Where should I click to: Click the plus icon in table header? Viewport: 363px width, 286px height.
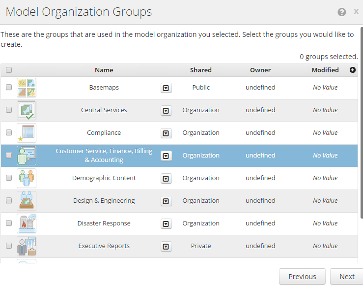click(x=353, y=70)
